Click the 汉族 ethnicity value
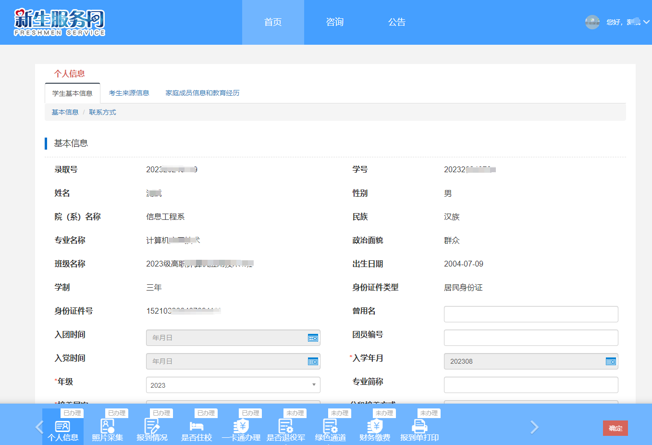Screen dimensions: 652x445 tap(452, 217)
